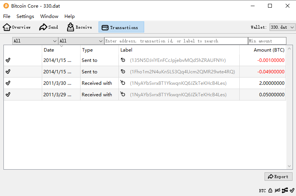Click the sync checkmark in status bar
296x196 pixels.
pos(292,190)
